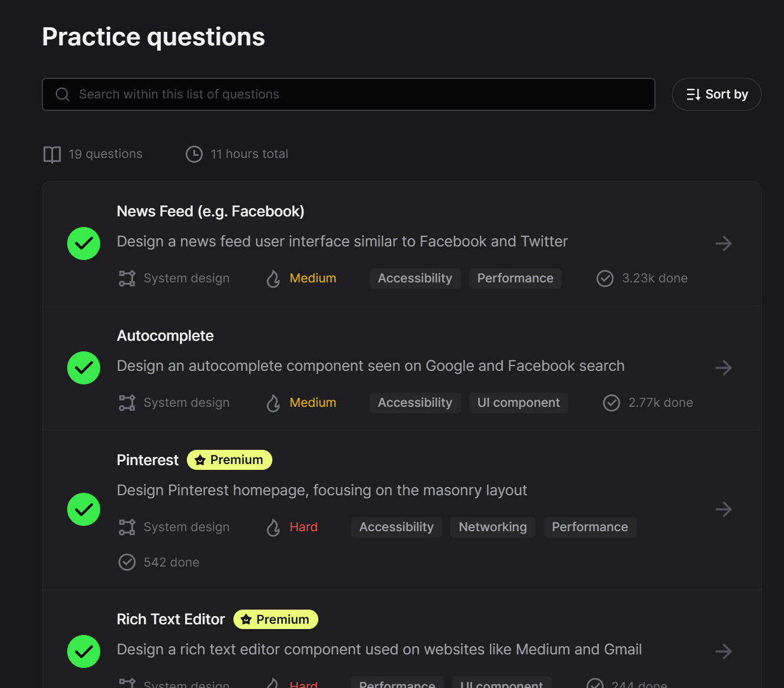Click the arrow to open News Feed question

pos(723,243)
